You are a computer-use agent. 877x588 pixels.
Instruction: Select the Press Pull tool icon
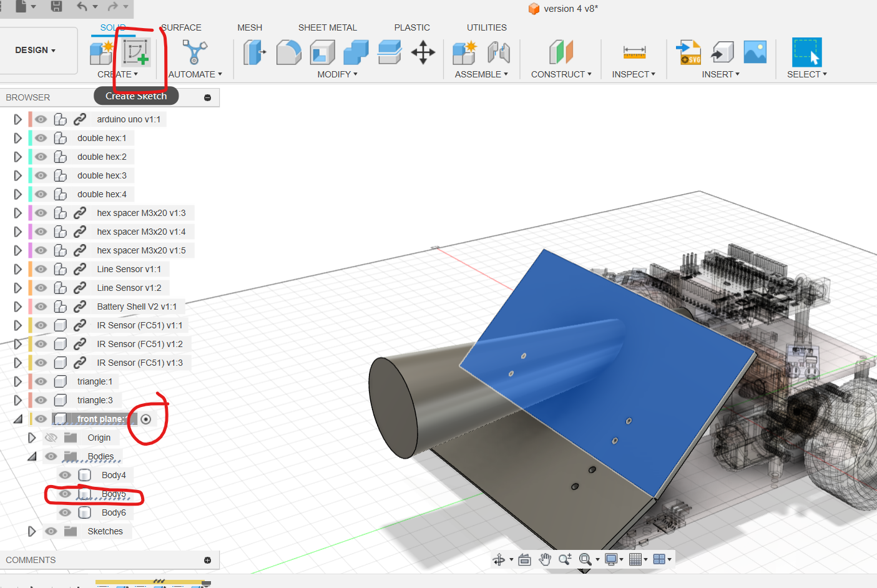tap(254, 52)
